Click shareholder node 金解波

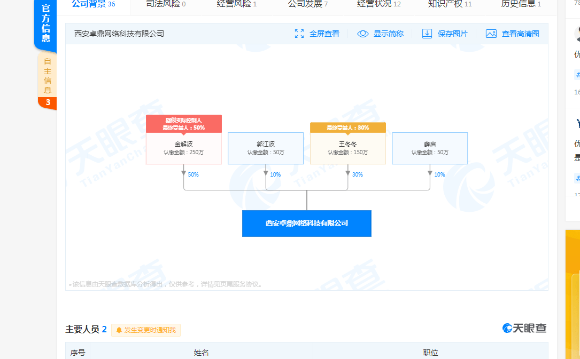pyautogui.click(x=183, y=148)
